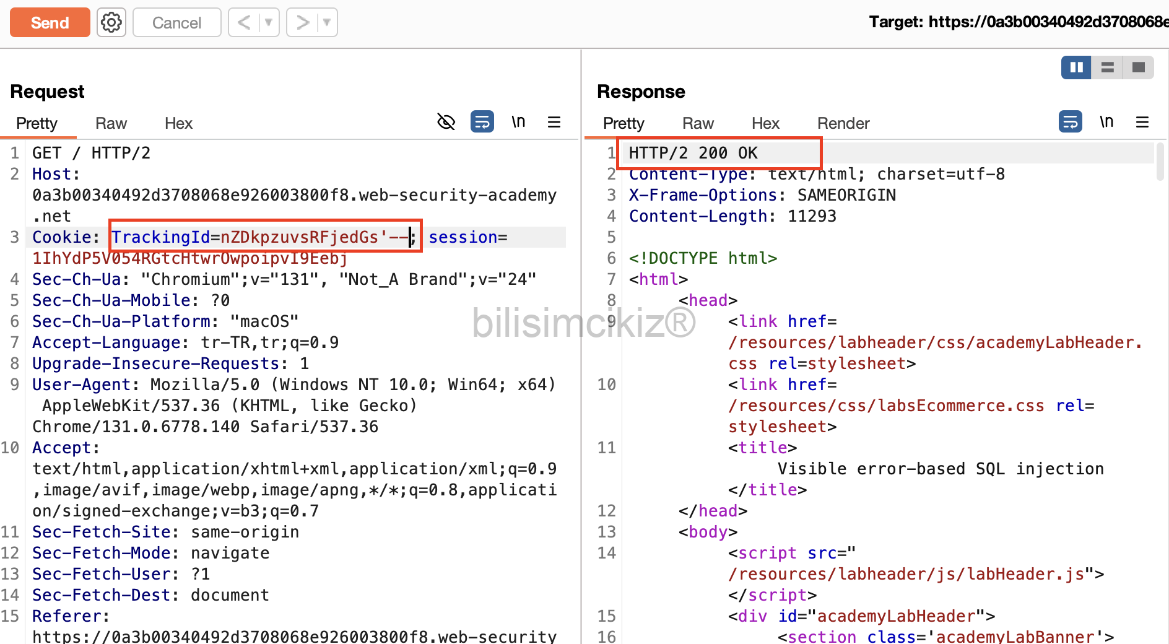This screenshot has width=1169, height=644.
Task: Expand forward history dropdown arrow
Action: (327, 23)
